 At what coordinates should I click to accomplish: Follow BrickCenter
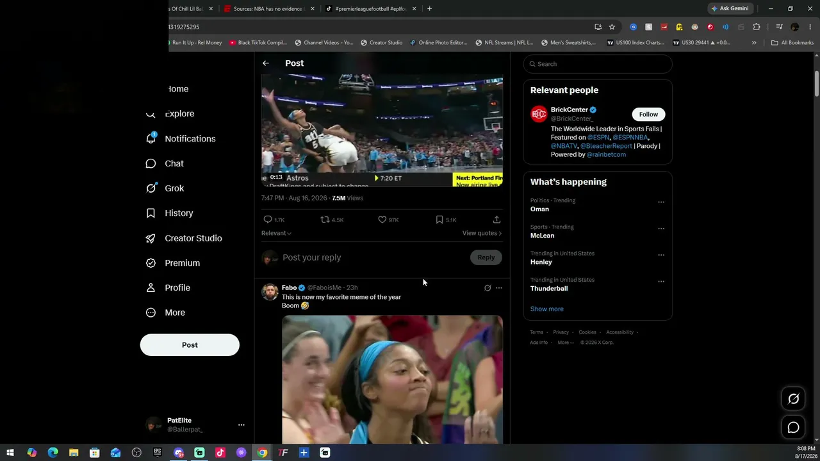[648, 114]
